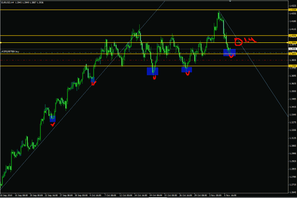This screenshot has width=297, height=198.
Task: Click the chart shift triangle marker at top
Action: [x=230, y=1]
